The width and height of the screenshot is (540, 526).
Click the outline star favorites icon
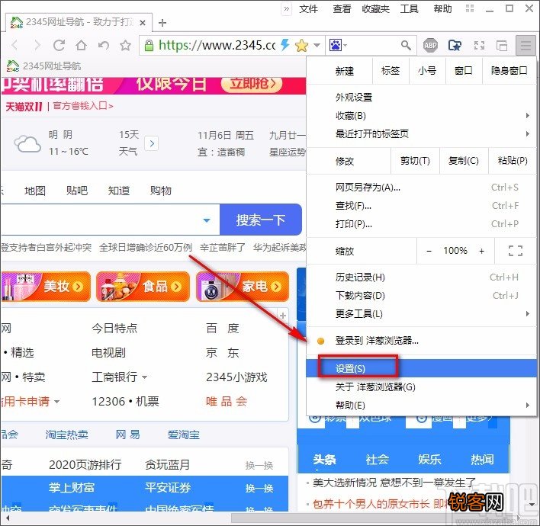[125, 45]
